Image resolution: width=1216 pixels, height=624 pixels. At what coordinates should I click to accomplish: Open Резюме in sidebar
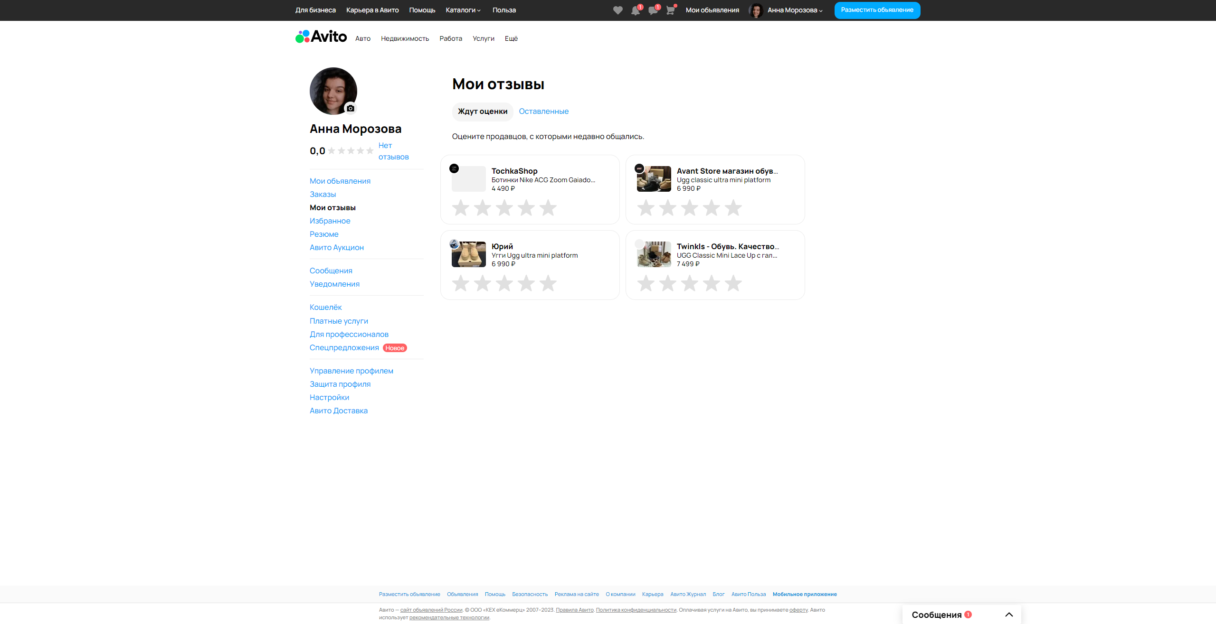tap(324, 234)
